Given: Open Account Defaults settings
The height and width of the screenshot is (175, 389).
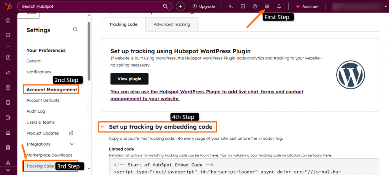Looking at the screenshot, I should [x=43, y=100].
